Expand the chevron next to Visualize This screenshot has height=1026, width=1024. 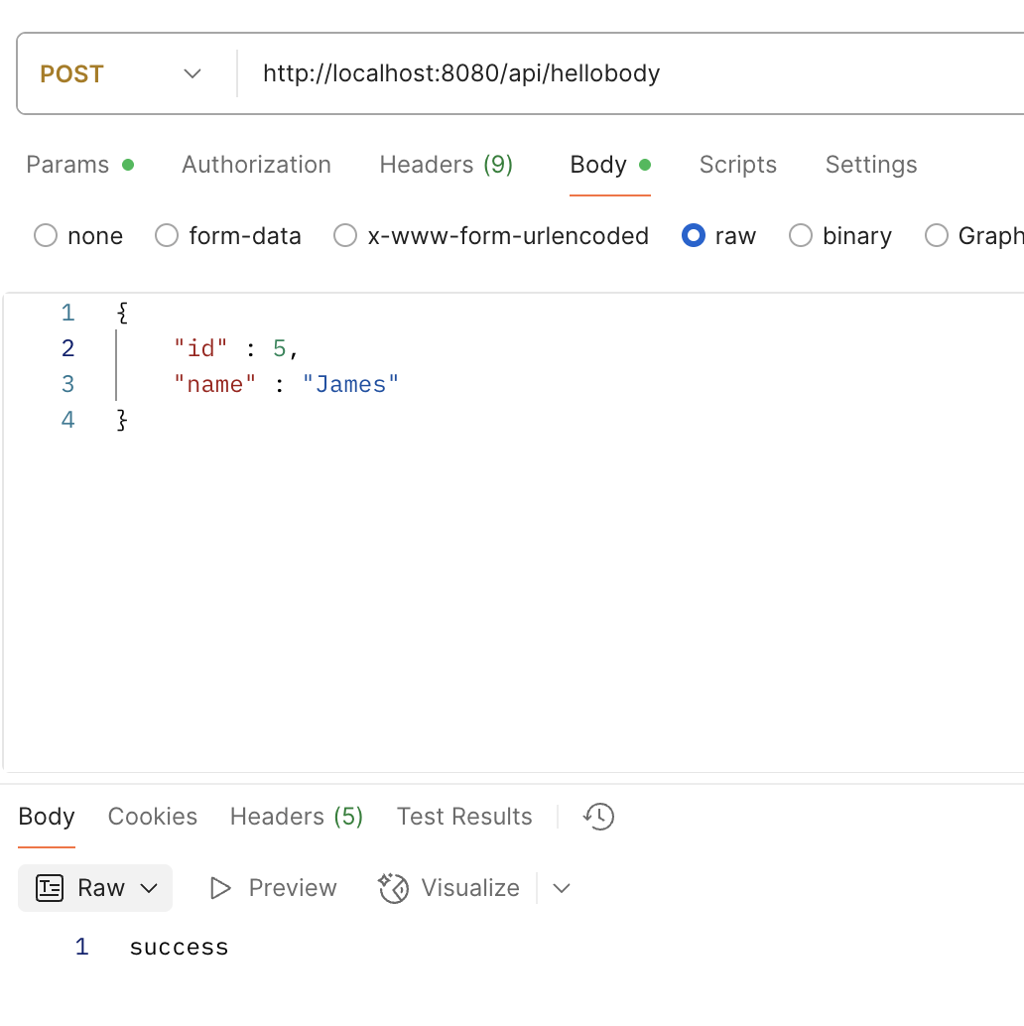[562, 888]
